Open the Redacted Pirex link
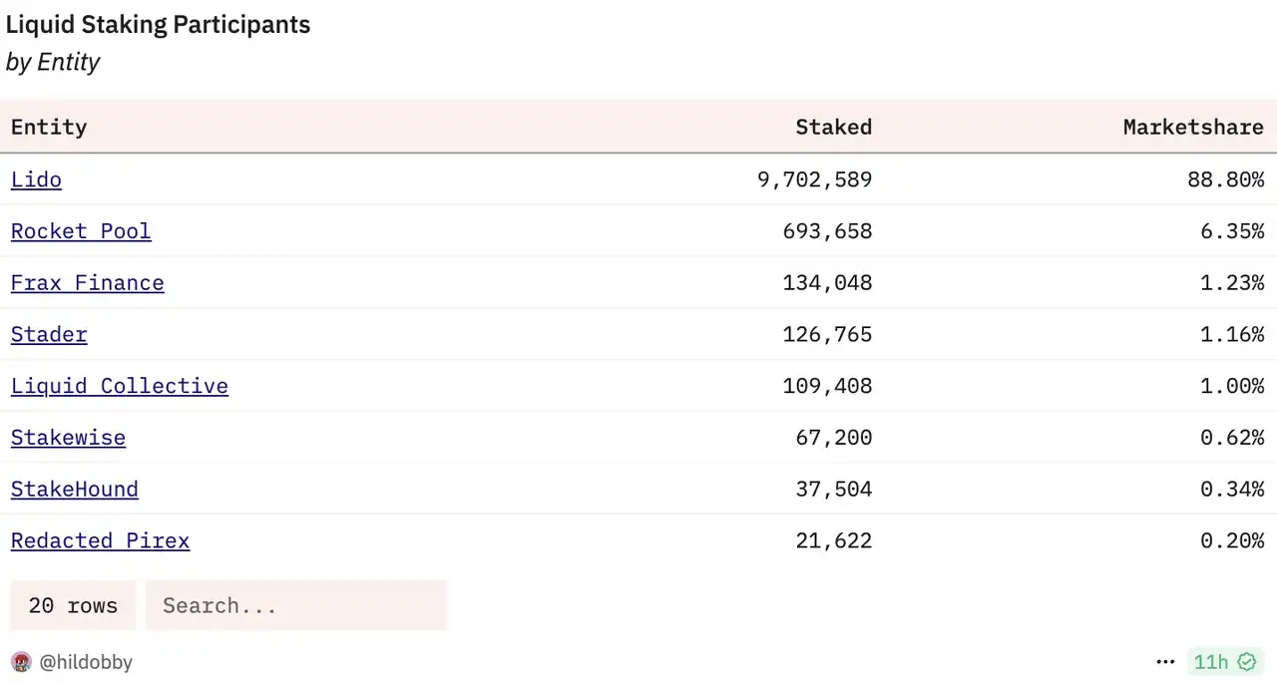The width and height of the screenshot is (1277, 683). click(100, 540)
